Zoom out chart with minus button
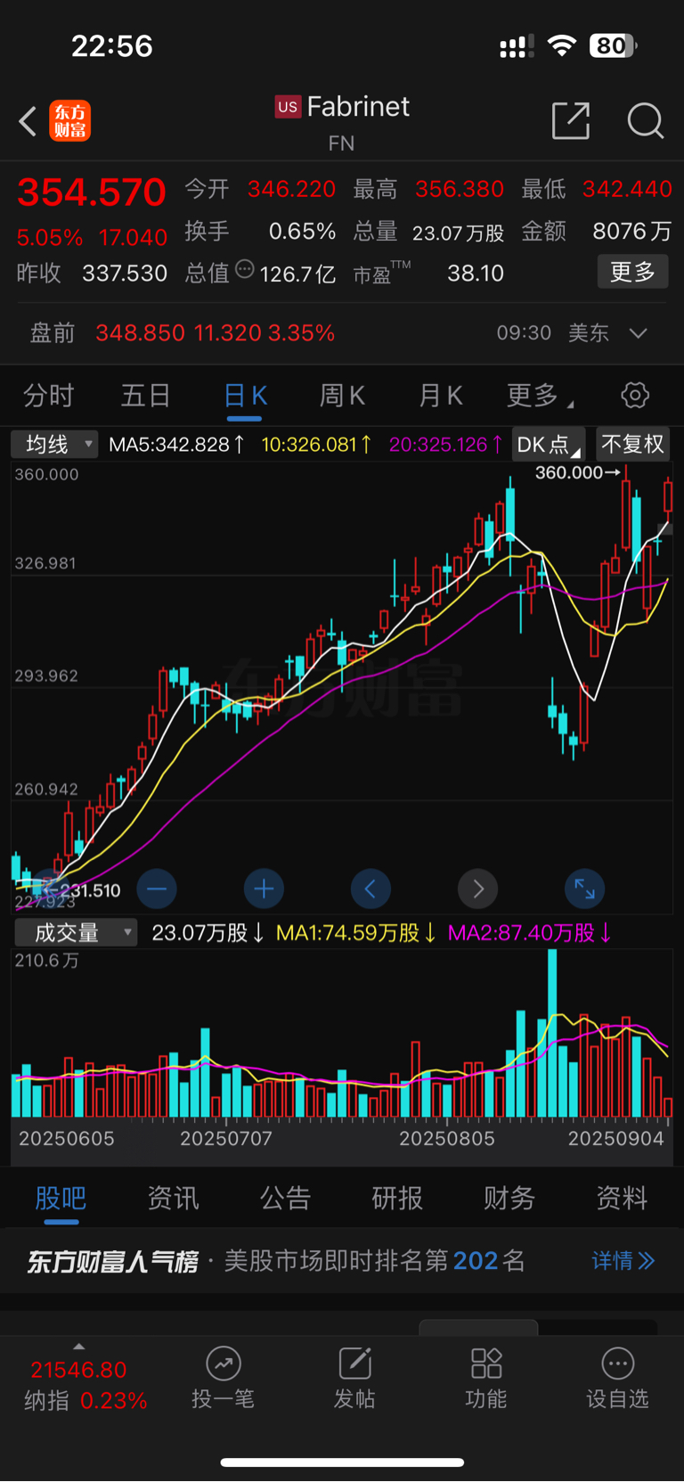This screenshot has width=684, height=1482. pyautogui.click(x=157, y=888)
